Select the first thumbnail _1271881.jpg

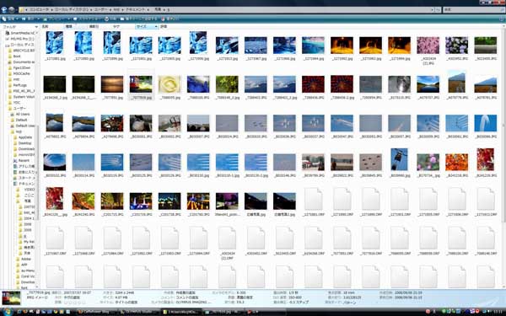(55, 43)
